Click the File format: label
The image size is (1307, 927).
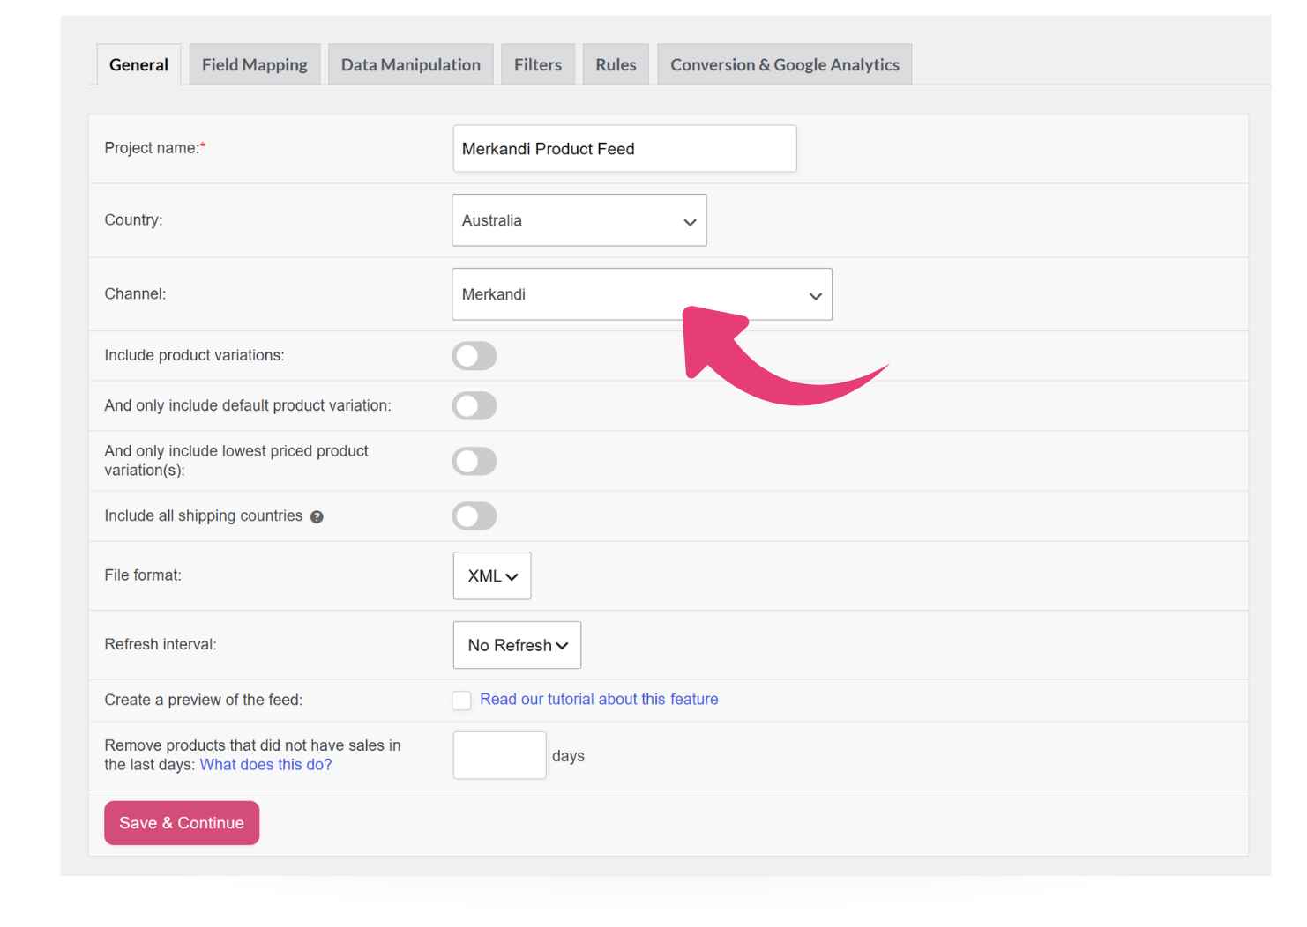[143, 575]
